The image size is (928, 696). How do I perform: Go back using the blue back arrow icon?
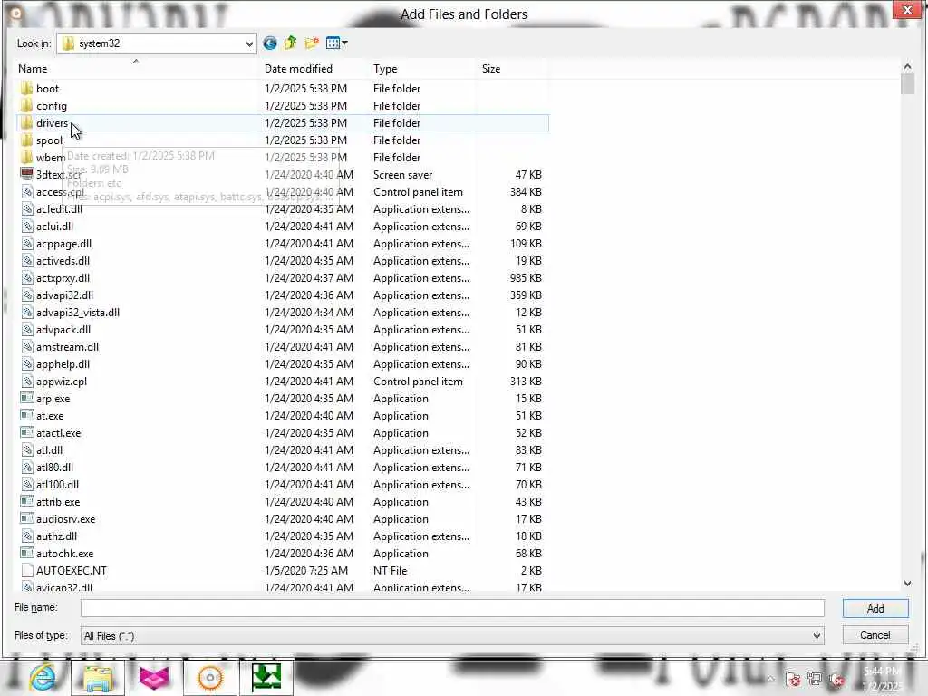pyautogui.click(x=270, y=43)
